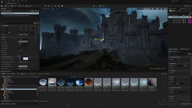Switch to Brush Editing mode icon
This screenshot has width=192, height=108.
[62, 6]
